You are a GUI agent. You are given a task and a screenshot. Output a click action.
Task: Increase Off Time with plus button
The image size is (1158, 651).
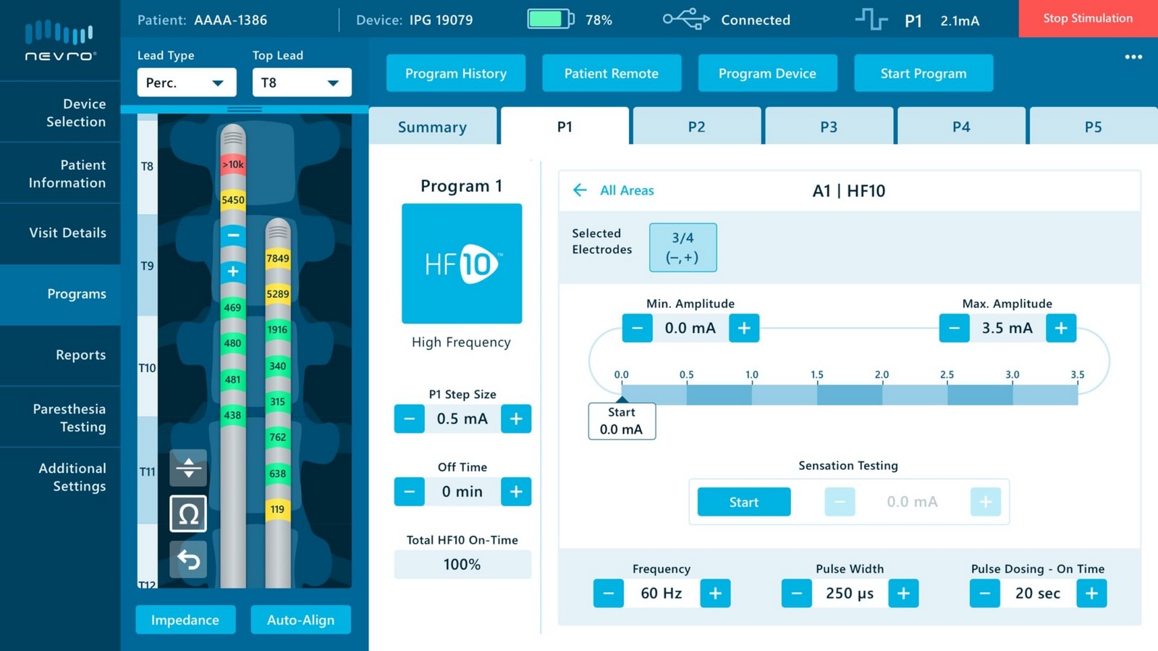(x=516, y=492)
